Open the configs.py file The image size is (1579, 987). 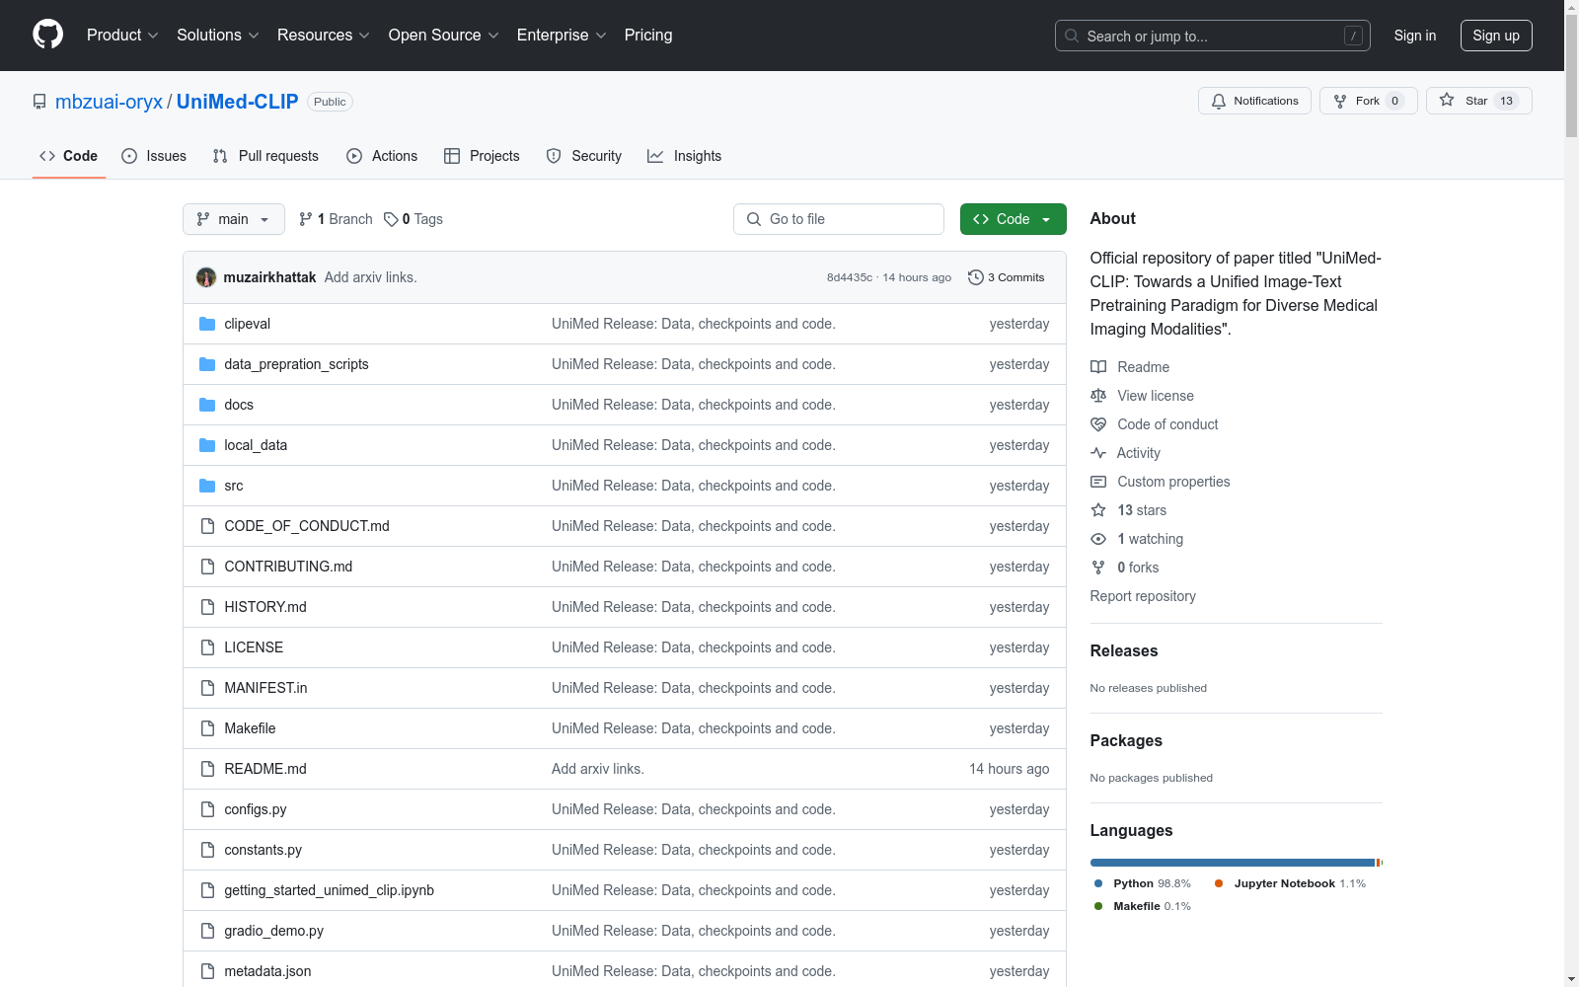click(255, 809)
